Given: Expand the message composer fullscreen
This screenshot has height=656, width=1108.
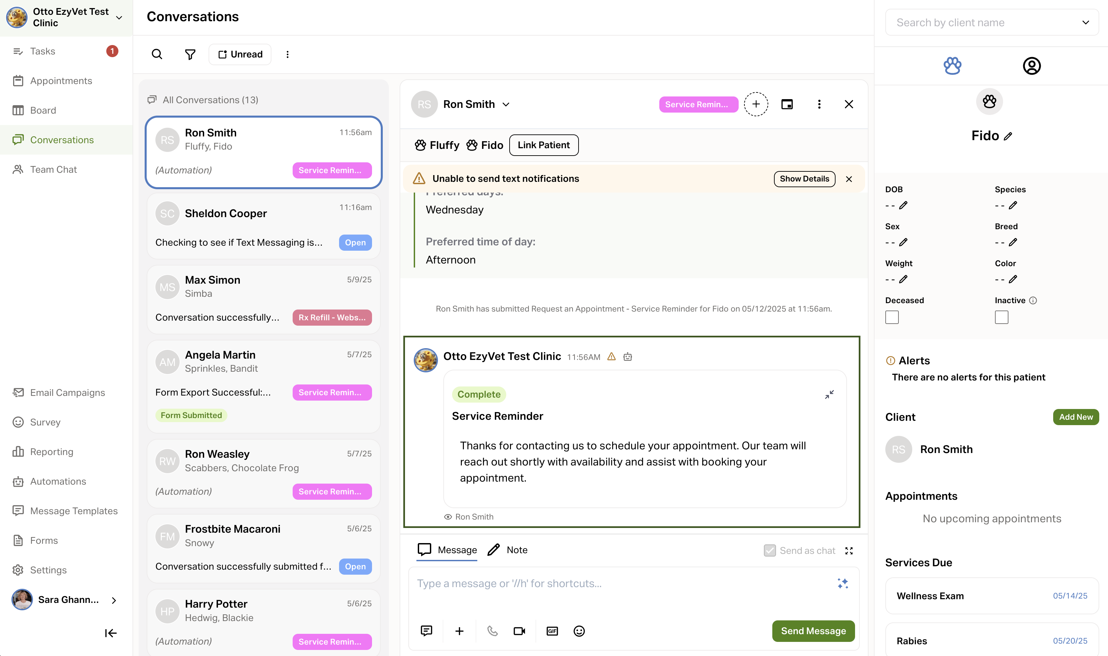Looking at the screenshot, I should [849, 551].
